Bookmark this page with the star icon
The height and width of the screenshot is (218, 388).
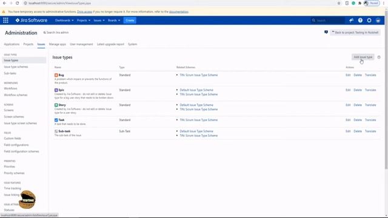click(339, 3)
